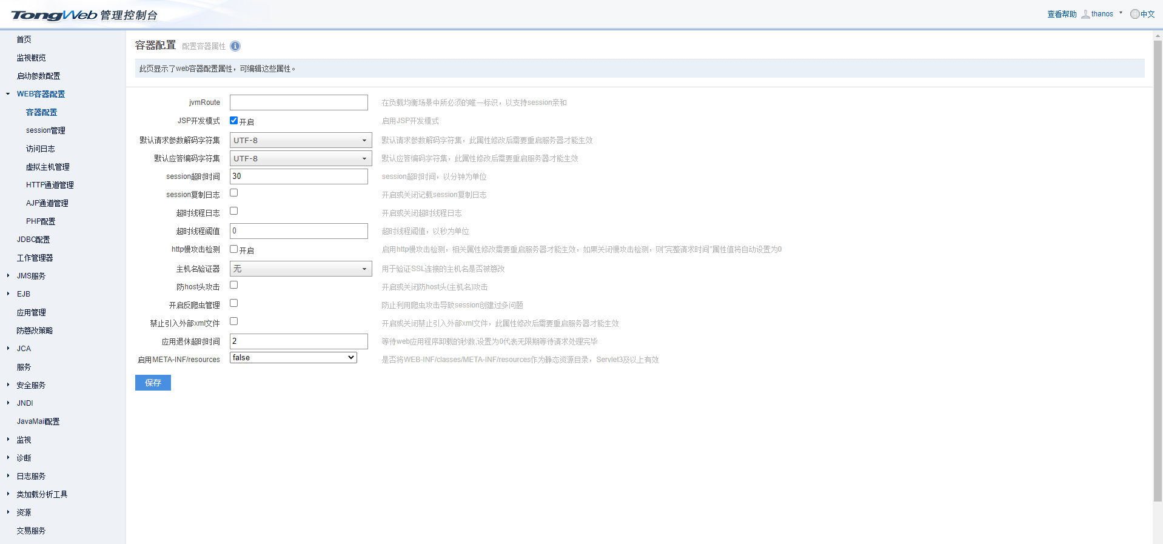Click the blue info icon beside 容器配置
The width and height of the screenshot is (1163, 544).
click(x=235, y=46)
